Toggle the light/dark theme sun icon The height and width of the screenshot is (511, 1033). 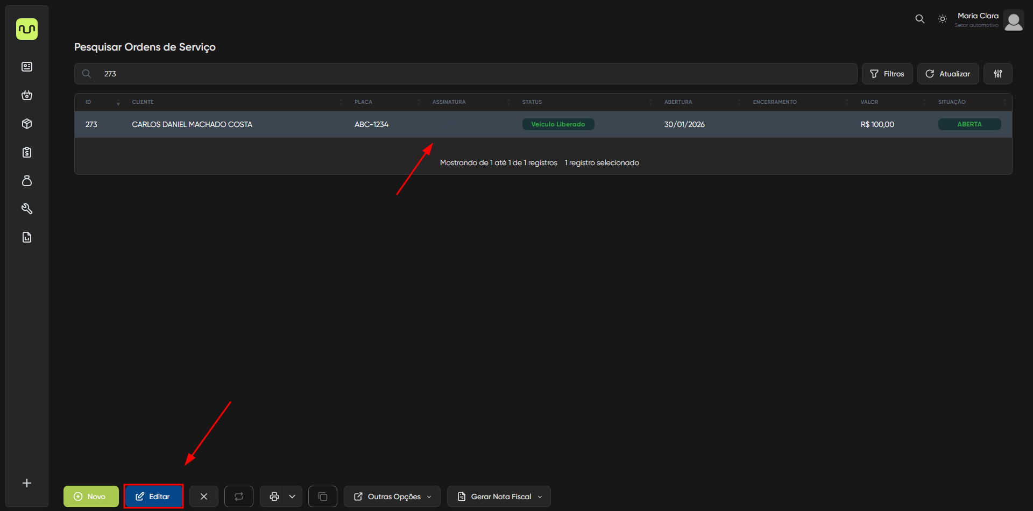(x=943, y=19)
